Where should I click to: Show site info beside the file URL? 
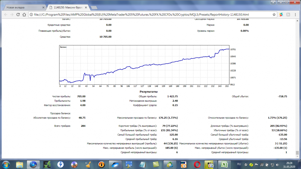tap(31, 15)
